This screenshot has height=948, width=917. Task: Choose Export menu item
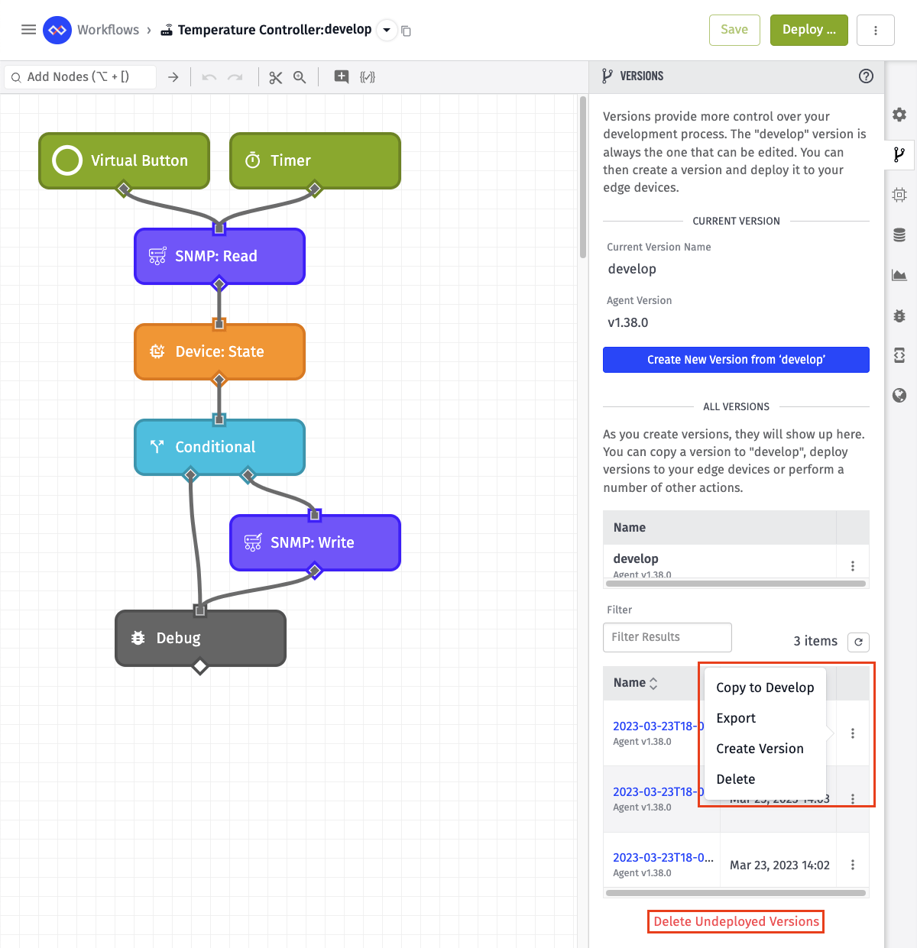pos(765,718)
